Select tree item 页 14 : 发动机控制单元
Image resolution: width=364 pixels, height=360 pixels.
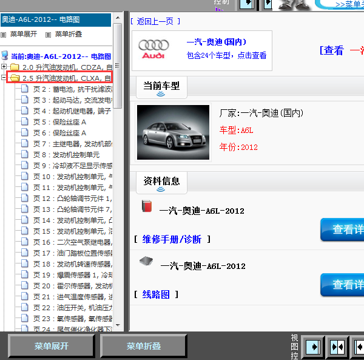point(73,220)
